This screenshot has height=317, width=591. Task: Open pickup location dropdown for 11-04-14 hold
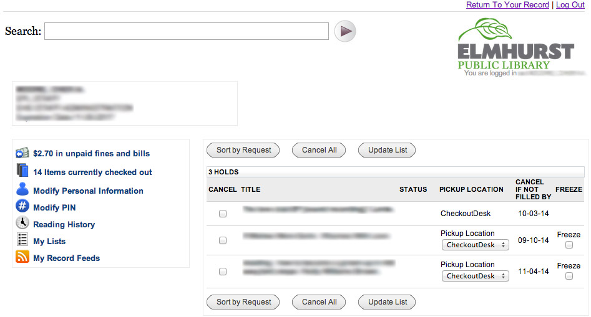click(476, 276)
